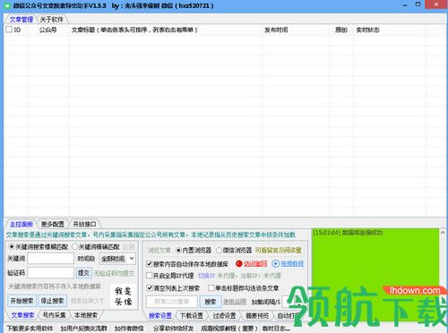Sort by the 原创 column header
The width and height of the screenshot is (448, 333).
[x=341, y=30]
